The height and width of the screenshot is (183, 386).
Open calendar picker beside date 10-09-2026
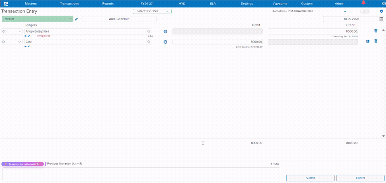click(381, 19)
